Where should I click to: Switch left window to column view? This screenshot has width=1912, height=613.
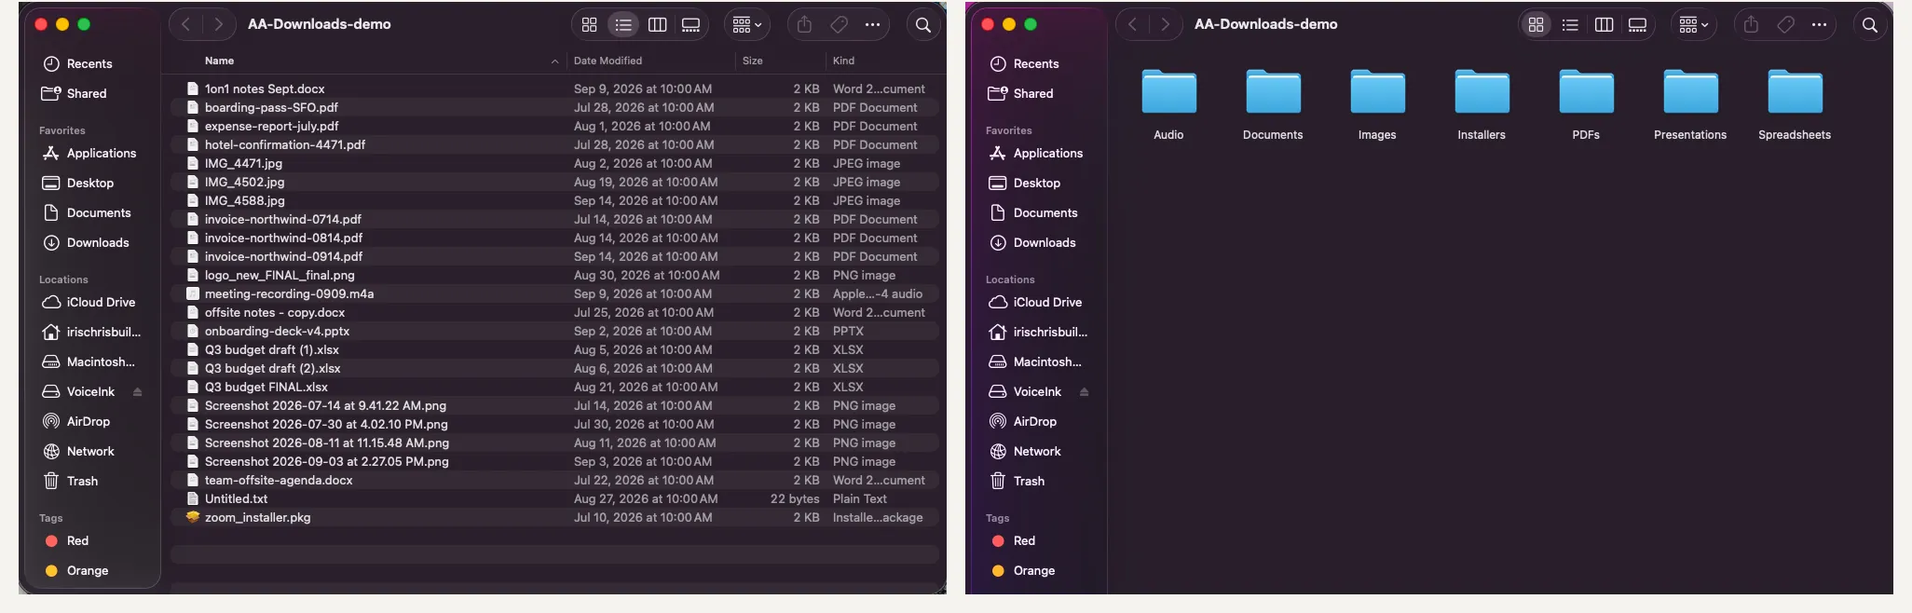click(657, 25)
